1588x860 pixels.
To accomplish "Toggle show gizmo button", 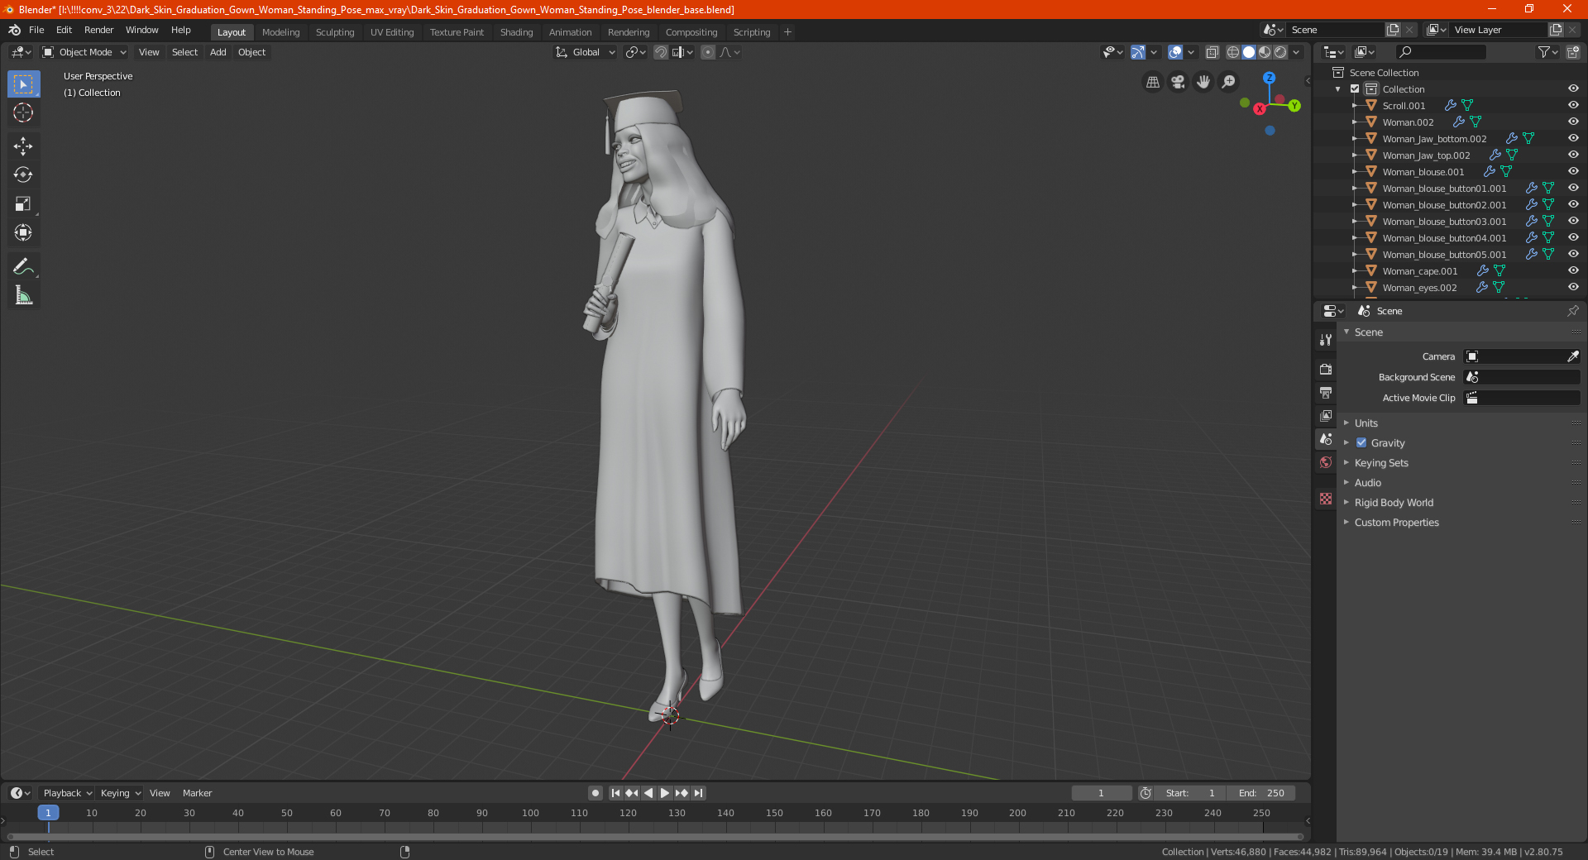I will (x=1138, y=52).
